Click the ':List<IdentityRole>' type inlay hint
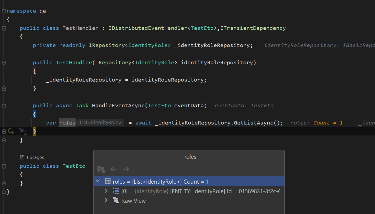 100,123
